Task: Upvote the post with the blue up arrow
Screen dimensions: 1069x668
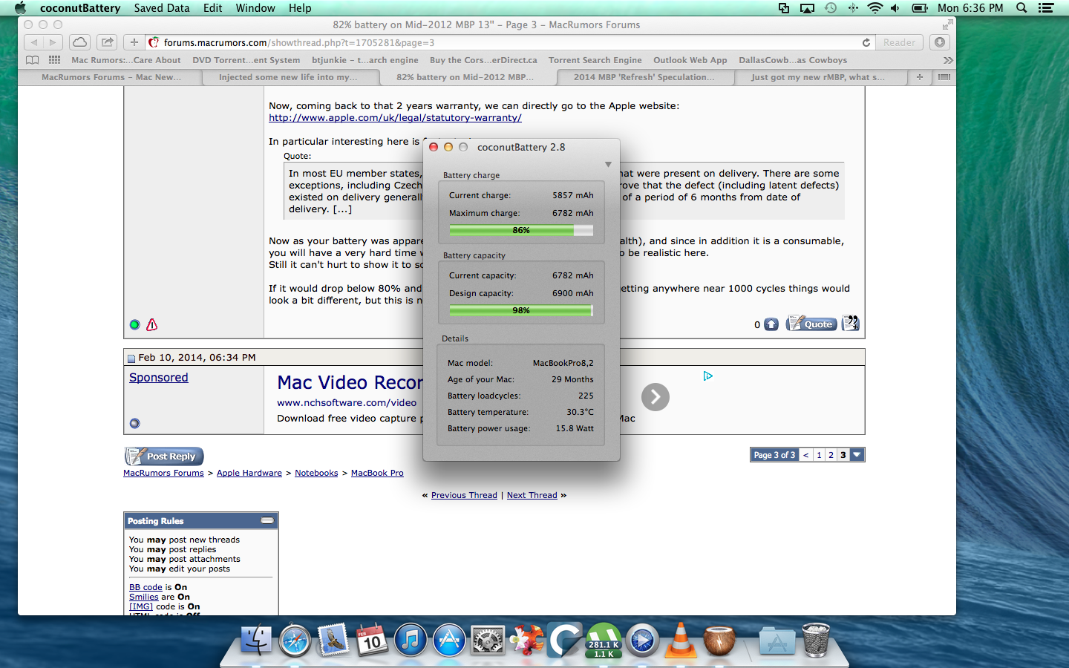Action: 771,324
